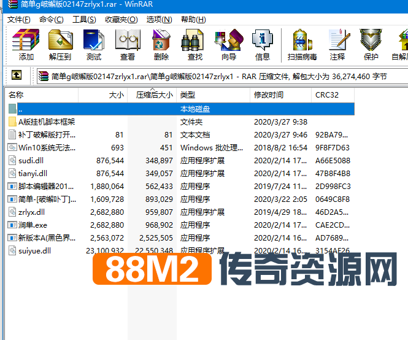The image size is (408, 340).
Task: Click the suiyue.dll file icon
Action: [x=12, y=251]
